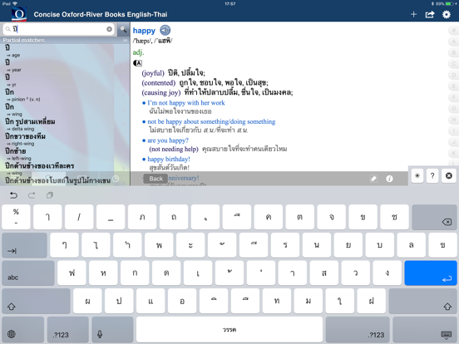459x344 pixels.
Task: Open the edit note pencil icon
Action: pyautogui.click(x=373, y=179)
